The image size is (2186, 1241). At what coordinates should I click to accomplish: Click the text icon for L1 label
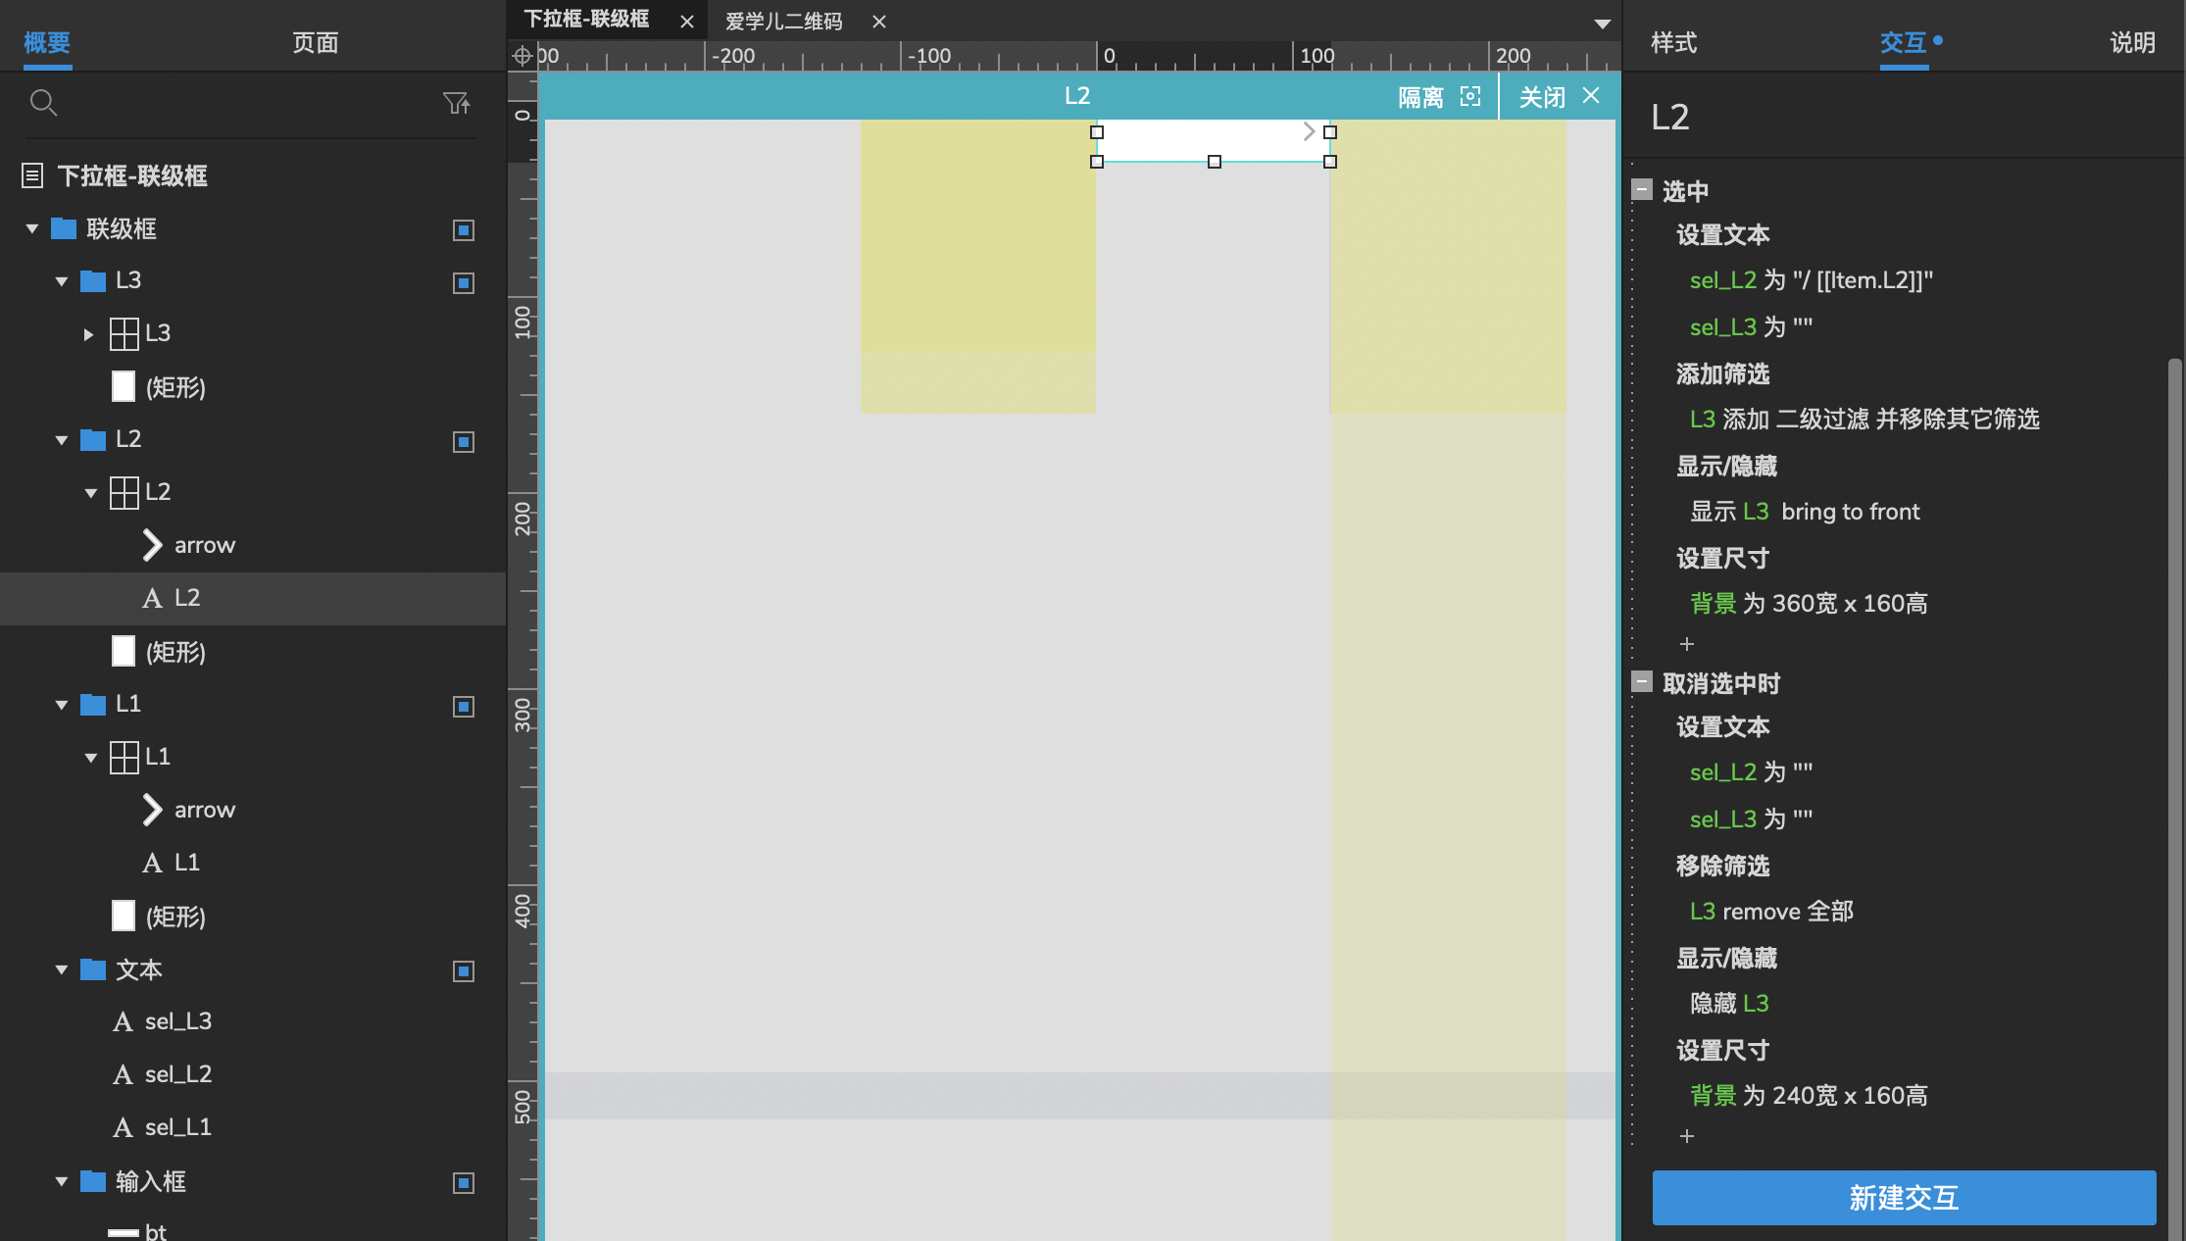(x=152, y=863)
